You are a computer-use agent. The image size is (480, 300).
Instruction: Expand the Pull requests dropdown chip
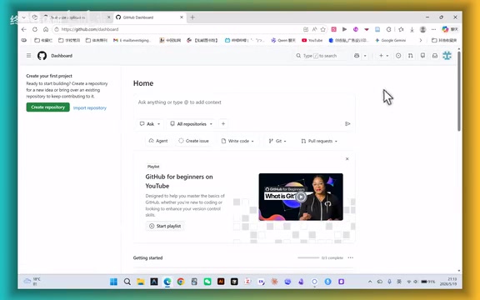tap(319, 141)
